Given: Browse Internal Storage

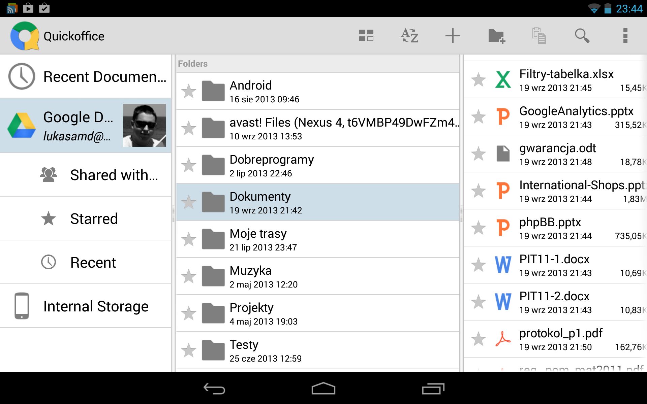Looking at the screenshot, I should 86,306.
